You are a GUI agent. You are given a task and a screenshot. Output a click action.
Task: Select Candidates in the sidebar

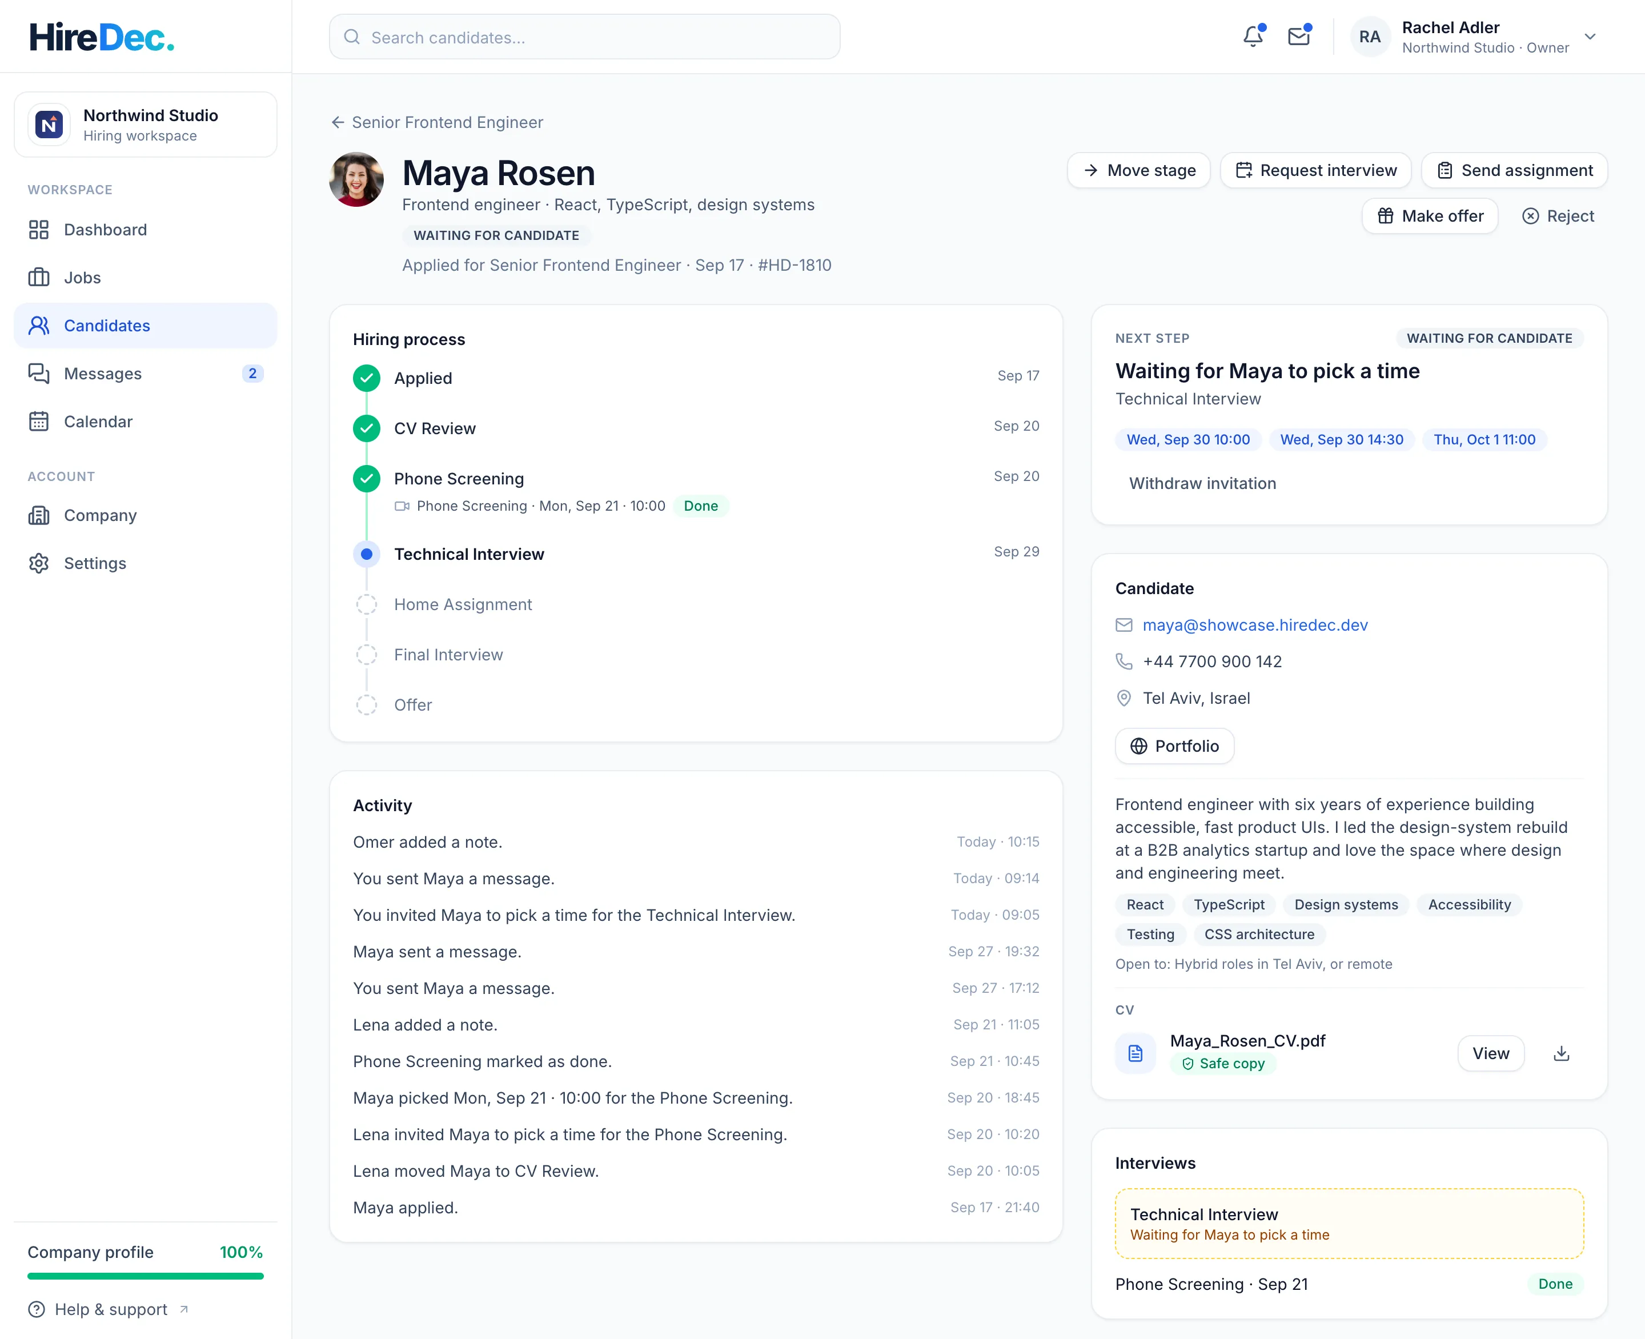coord(146,326)
